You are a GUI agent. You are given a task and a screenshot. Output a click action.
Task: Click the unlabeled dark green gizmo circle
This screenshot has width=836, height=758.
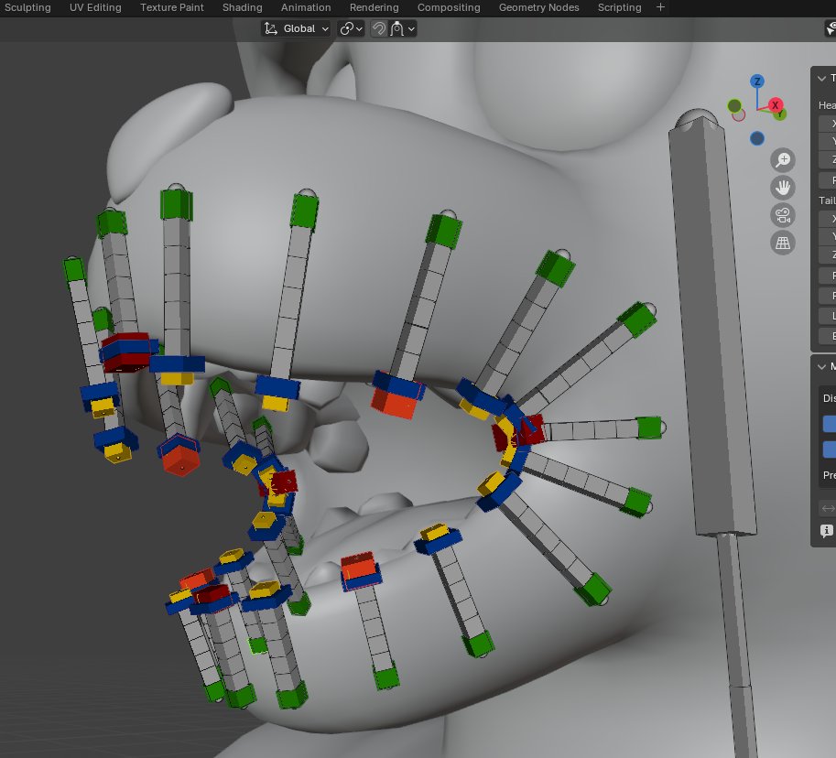(x=734, y=105)
